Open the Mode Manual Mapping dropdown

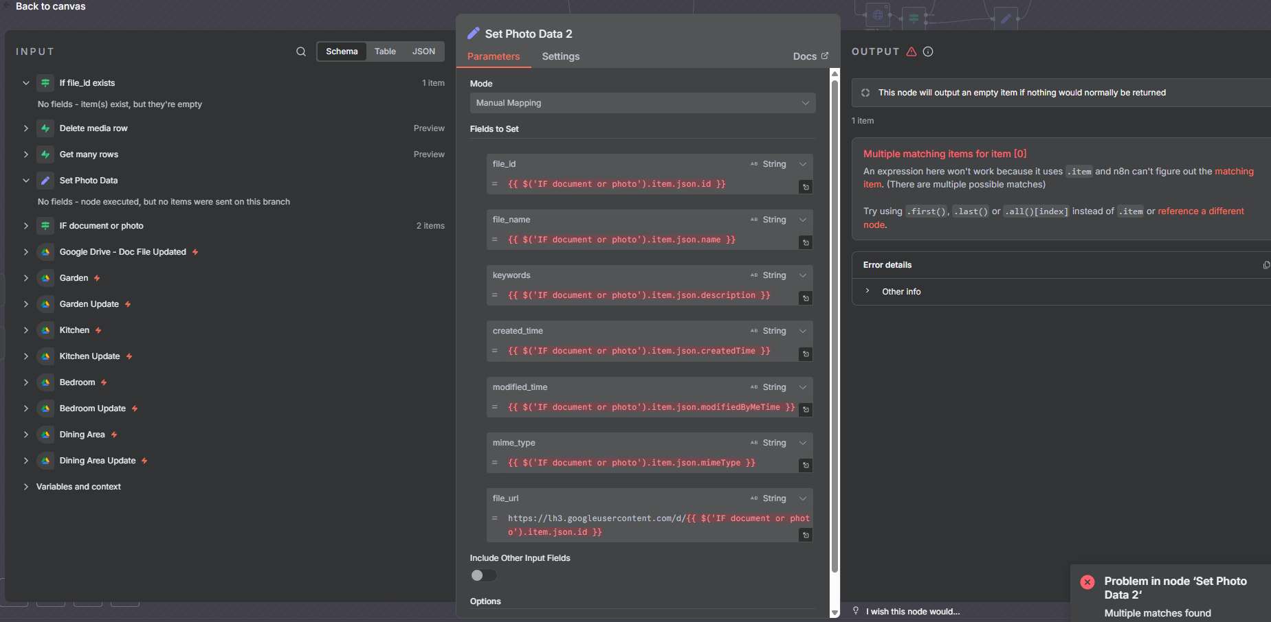(x=642, y=103)
